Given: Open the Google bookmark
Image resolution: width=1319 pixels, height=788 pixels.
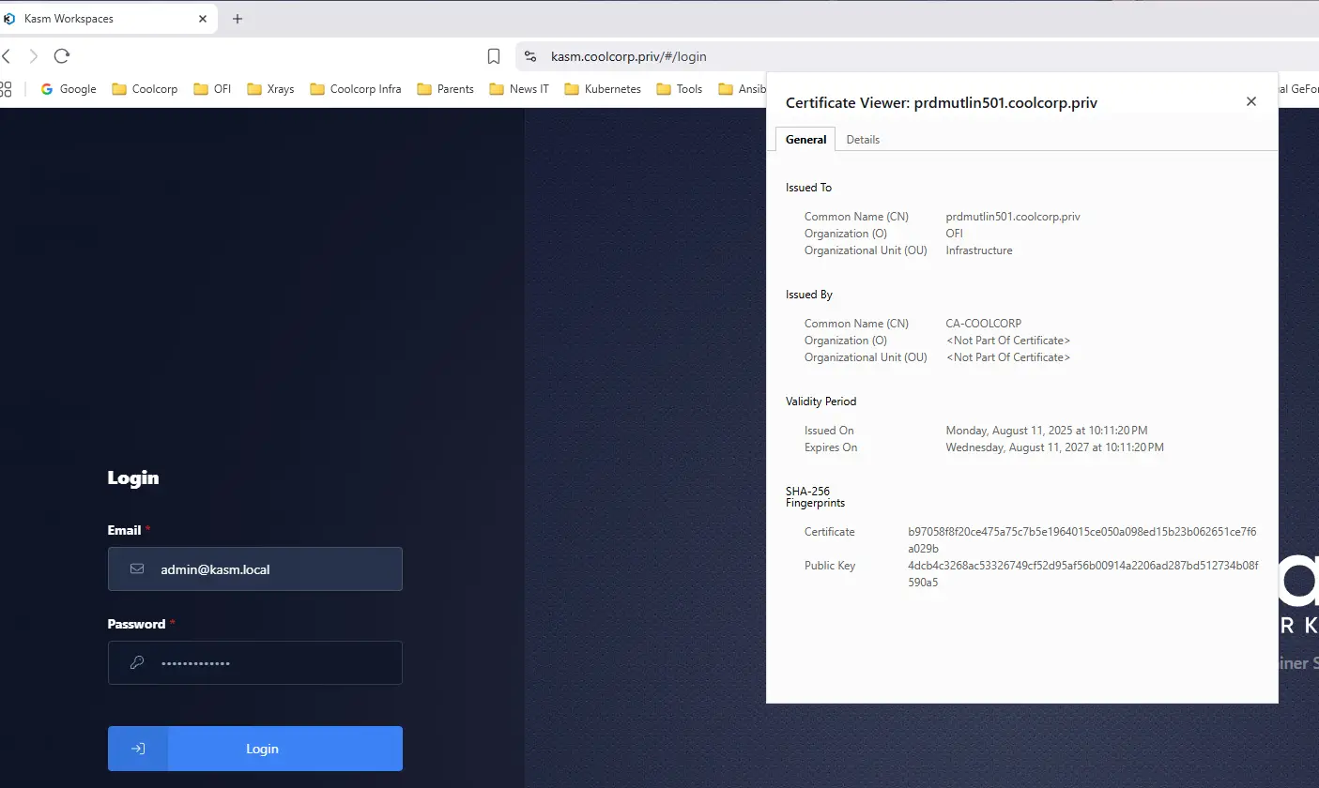Looking at the screenshot, I should [x=69, y=89].
